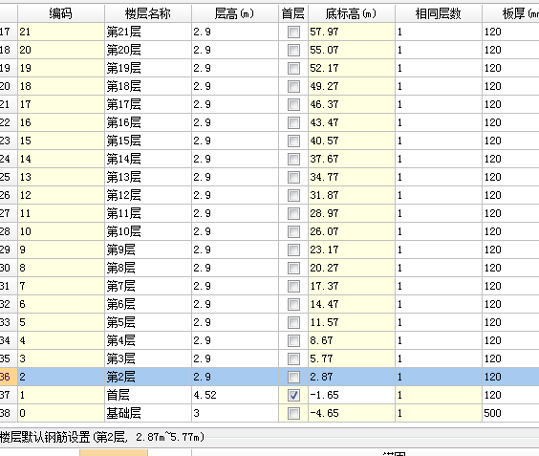The image size is (539, 456).
Task: Check the 首层 box for 第20层
Action: coord(293,51)
